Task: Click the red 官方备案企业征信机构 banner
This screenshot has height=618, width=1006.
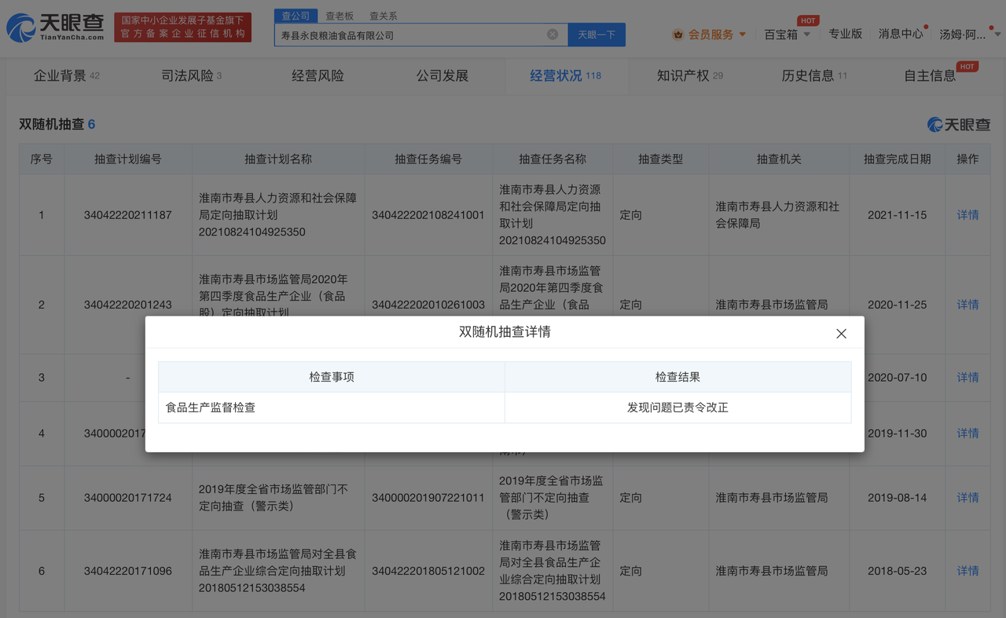Action: coord(182,27)
